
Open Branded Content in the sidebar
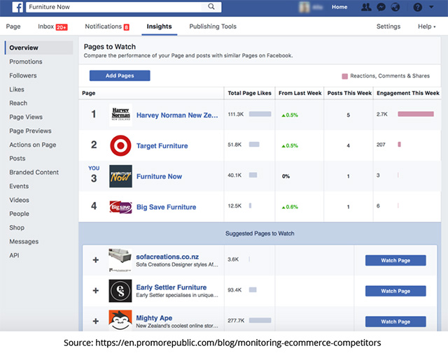(34, 173)
